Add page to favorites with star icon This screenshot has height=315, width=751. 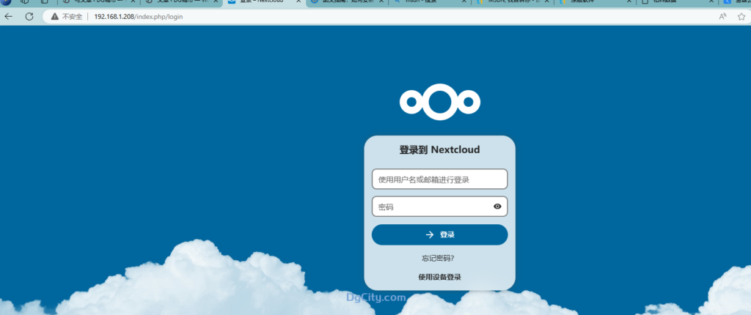pos(741,17)
